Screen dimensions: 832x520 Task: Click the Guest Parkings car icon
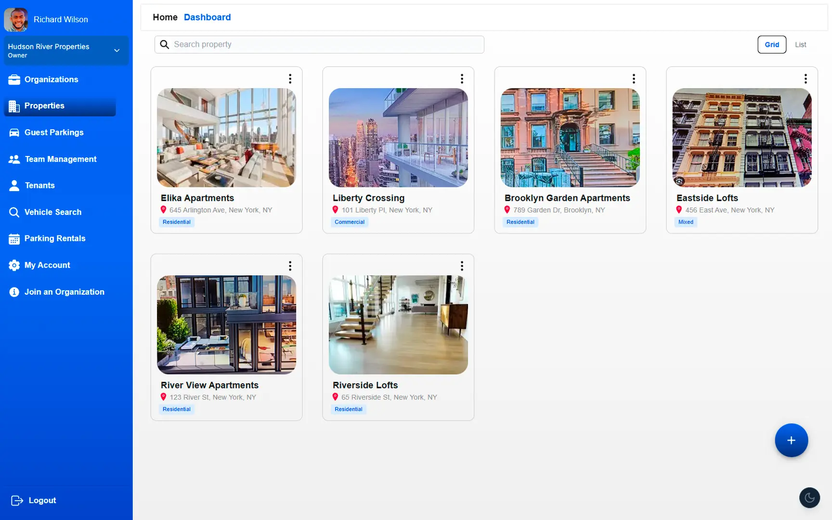click(x=14, y=132)
